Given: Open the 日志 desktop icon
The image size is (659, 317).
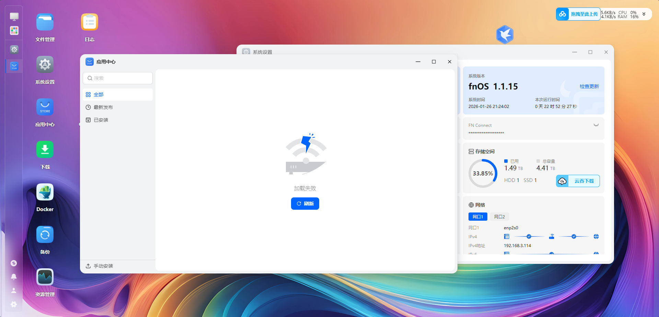Looking at the screenshot, I should [90, 22].
